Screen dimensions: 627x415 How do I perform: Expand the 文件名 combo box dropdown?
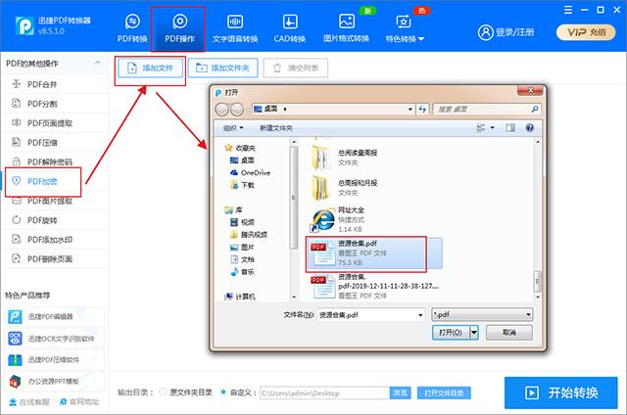[420, 315]
